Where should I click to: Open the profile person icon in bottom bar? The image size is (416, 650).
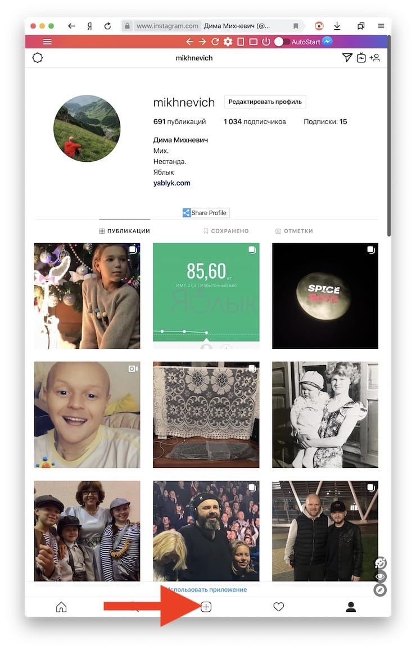coord(351,607)
